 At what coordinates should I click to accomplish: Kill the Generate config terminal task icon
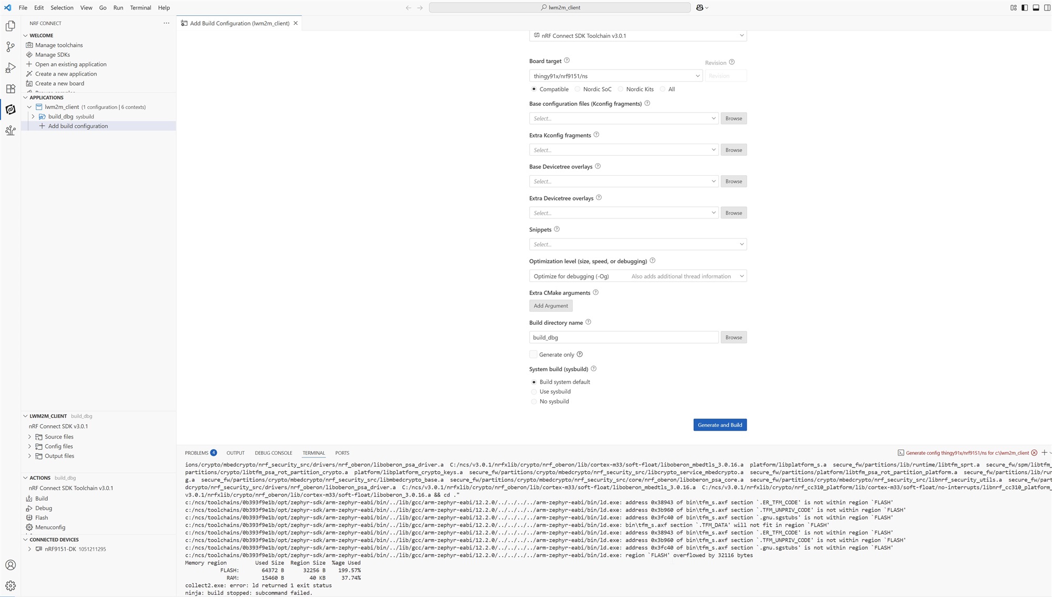(x=1034, y=453)
